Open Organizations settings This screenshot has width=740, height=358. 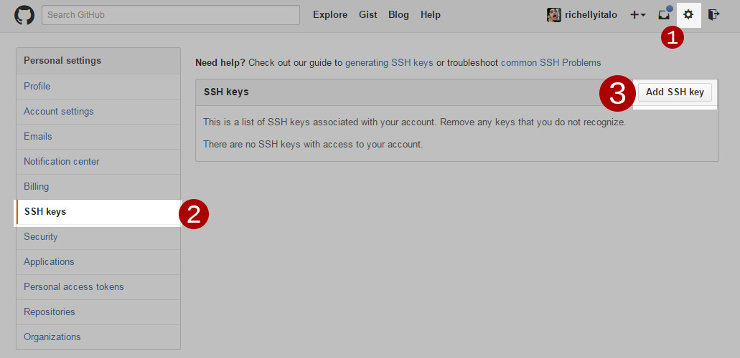[x=98, y=337]
